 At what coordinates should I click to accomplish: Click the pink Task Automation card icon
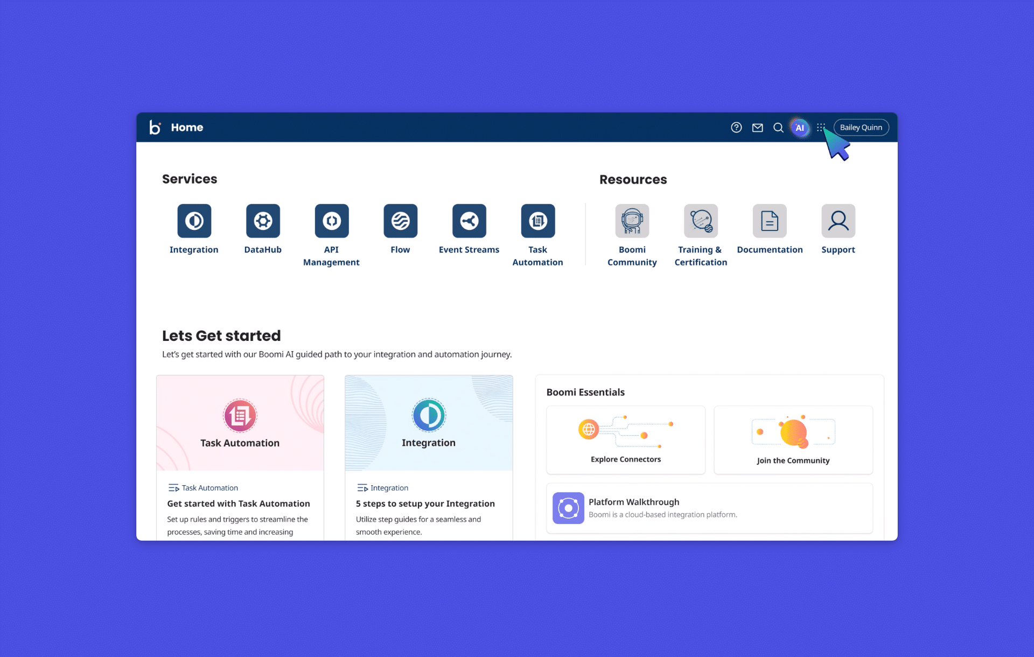click(x=240, y=416)
